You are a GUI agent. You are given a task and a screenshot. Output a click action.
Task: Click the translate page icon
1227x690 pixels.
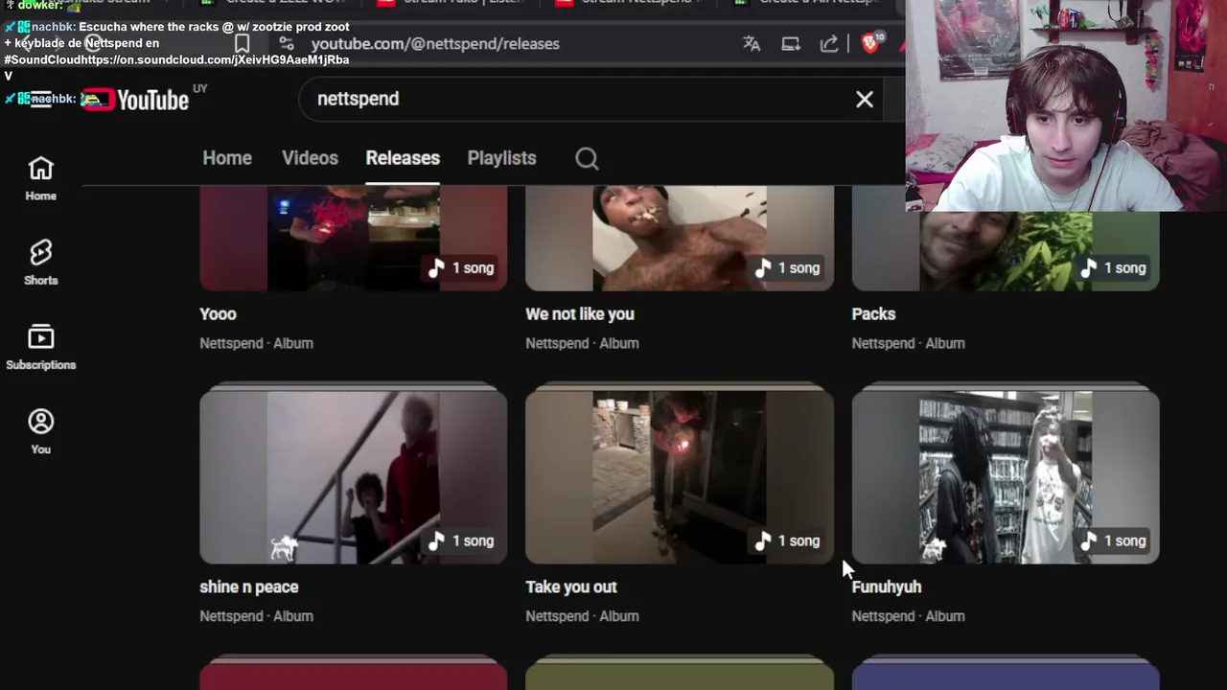point(752,44)
